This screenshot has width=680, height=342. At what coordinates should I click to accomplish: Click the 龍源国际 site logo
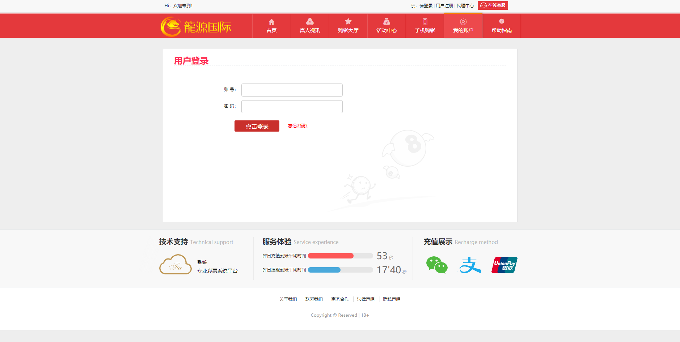coord(196,27)
